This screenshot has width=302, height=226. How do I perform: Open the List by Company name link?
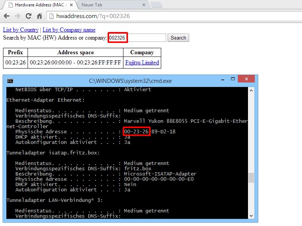coord(69,30)
